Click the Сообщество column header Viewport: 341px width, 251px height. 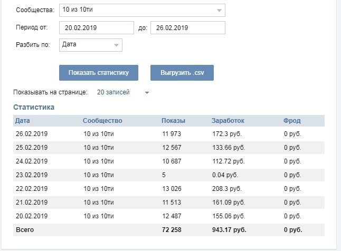coord(102,121)
